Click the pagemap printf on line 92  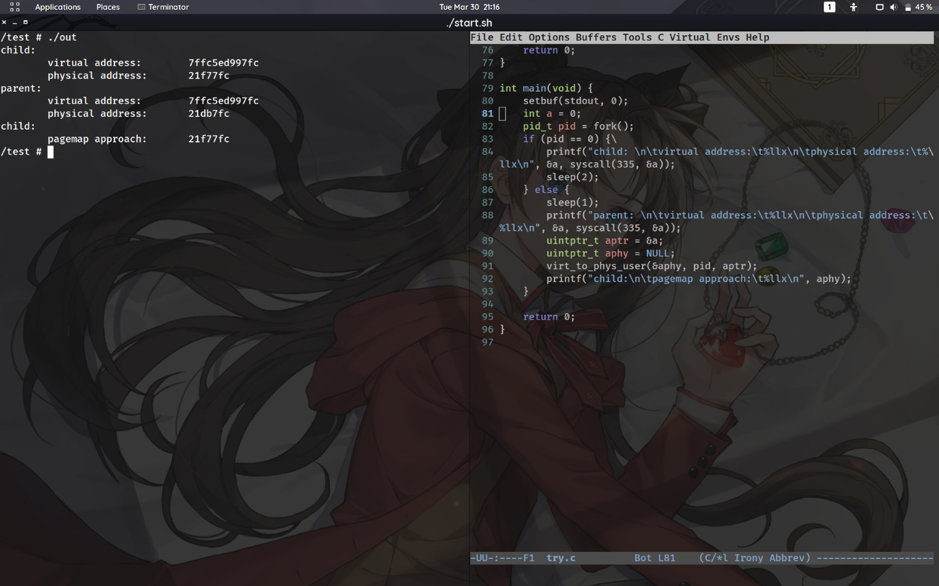699,279
